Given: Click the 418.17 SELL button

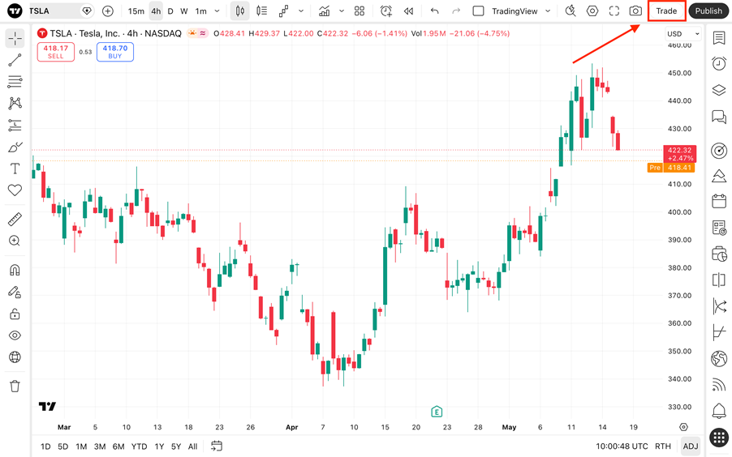Looking at the screenshot, I should point(55,52).
